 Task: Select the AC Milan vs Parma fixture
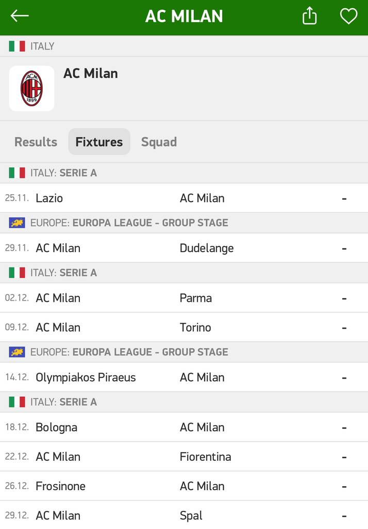coord(184,298)
